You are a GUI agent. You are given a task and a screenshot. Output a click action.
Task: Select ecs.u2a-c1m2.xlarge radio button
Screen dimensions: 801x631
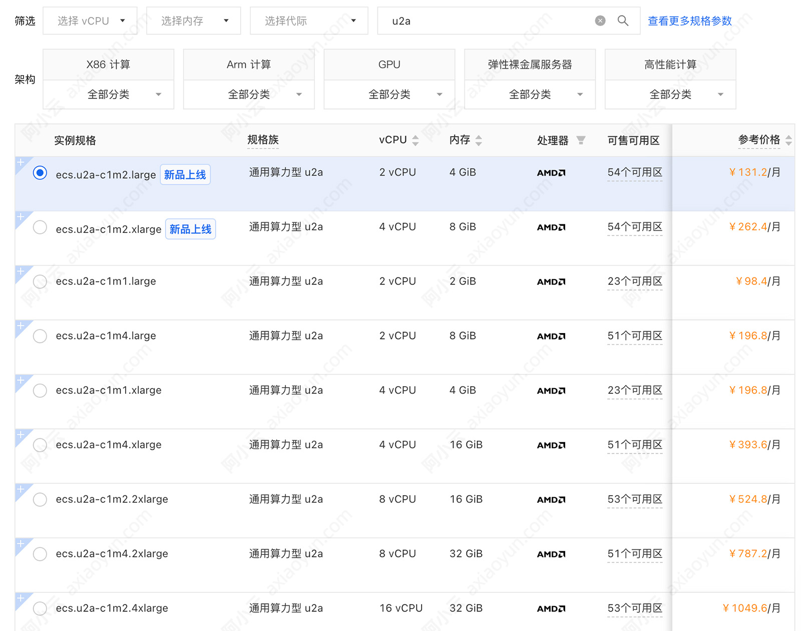point(40,227)
